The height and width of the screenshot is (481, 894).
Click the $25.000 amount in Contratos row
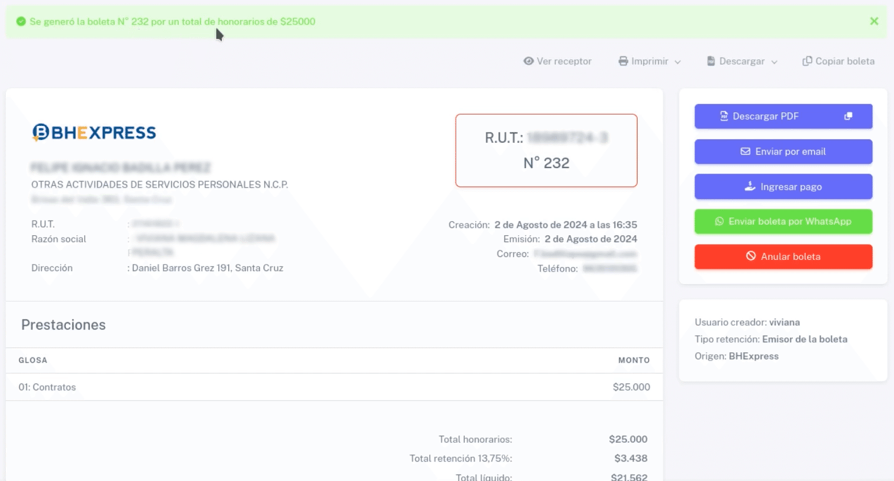(x=631, y=387)
